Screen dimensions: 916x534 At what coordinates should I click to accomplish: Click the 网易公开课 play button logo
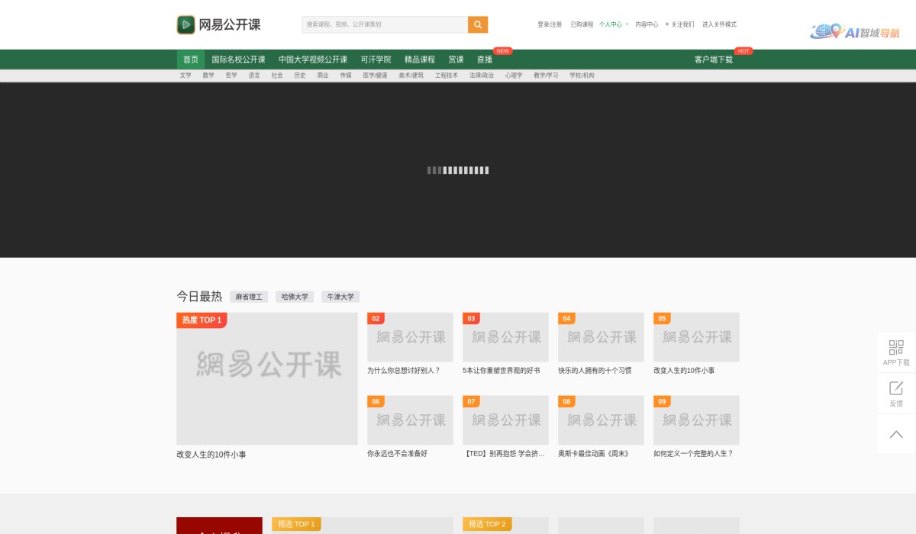(x=185, y=24)
